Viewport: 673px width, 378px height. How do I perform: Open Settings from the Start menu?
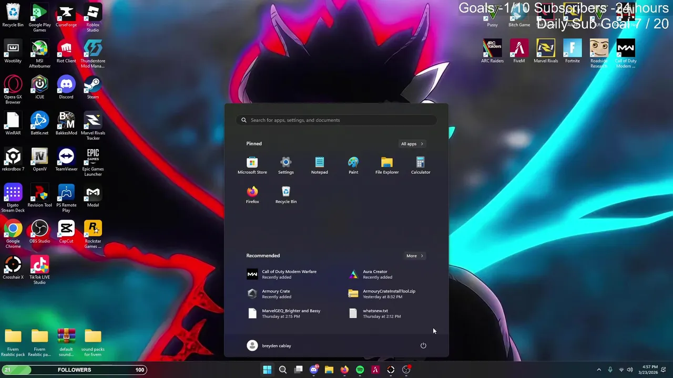pyautogui.click(x=286, y=165)
